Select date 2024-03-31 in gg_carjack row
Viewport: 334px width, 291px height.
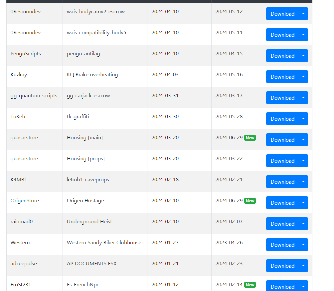(x=165, y=96)
